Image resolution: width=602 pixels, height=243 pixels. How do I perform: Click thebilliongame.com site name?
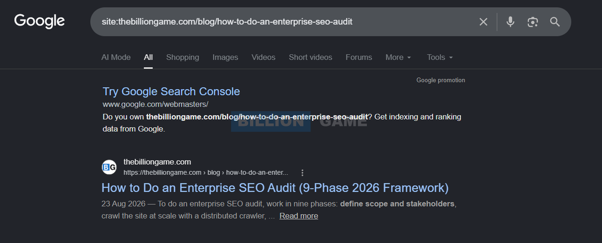coord(157,162)
